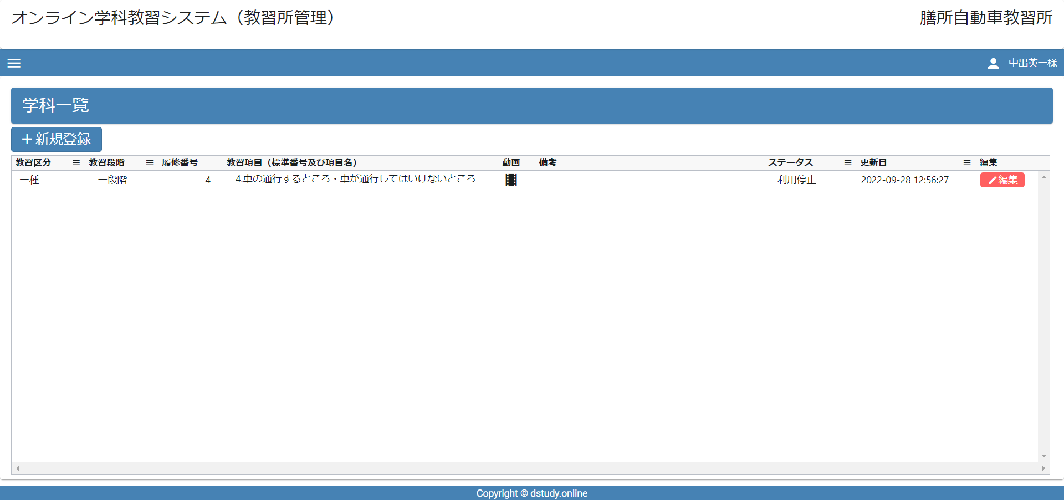Open ステータス column menu icon
This screenshot has width=1064, height=500.
pos(847,162)
